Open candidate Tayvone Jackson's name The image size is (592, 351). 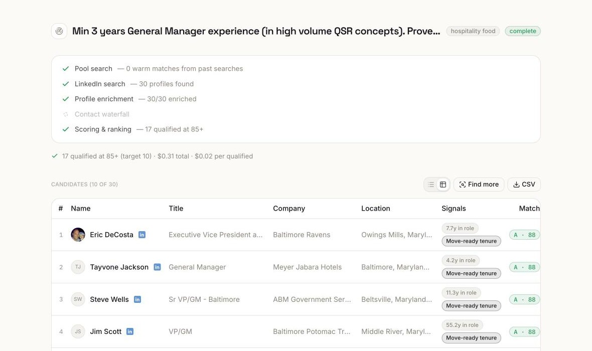[119, 267]
